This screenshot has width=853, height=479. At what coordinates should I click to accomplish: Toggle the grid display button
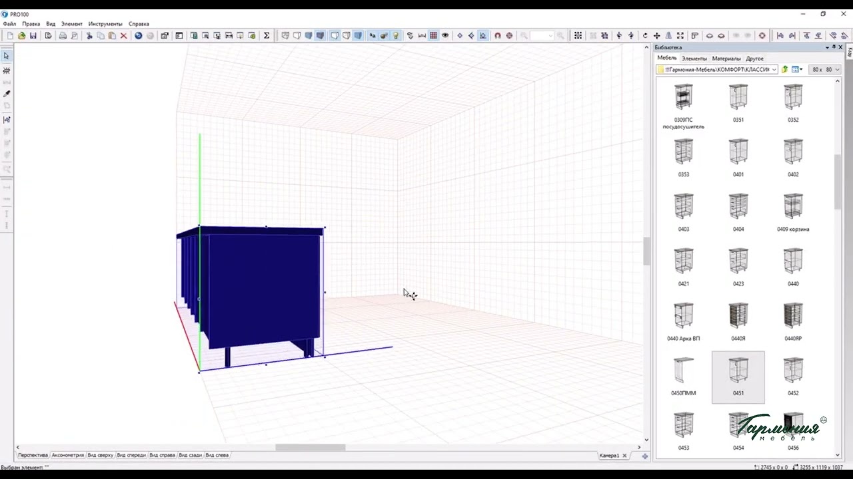coord(433,36)
